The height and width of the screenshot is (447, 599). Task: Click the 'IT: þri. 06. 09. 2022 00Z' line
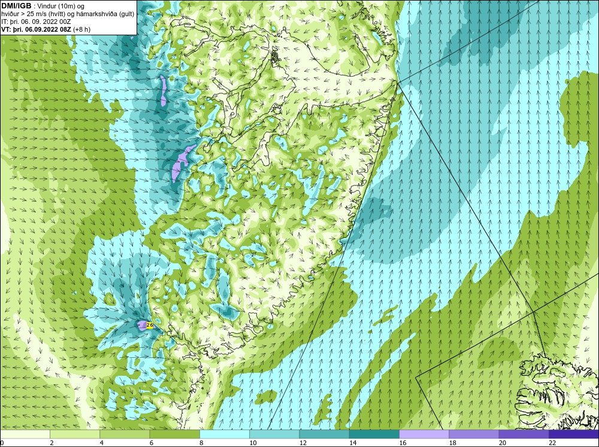coord(36,22)
